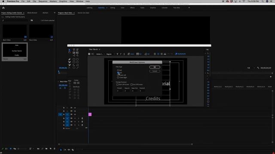Select the Crawl Right radio button
This screenshot has width=275, height=154.
(118, 77)
